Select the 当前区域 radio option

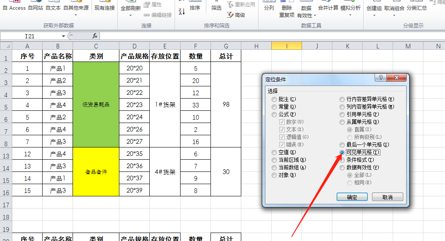[274, 160]
